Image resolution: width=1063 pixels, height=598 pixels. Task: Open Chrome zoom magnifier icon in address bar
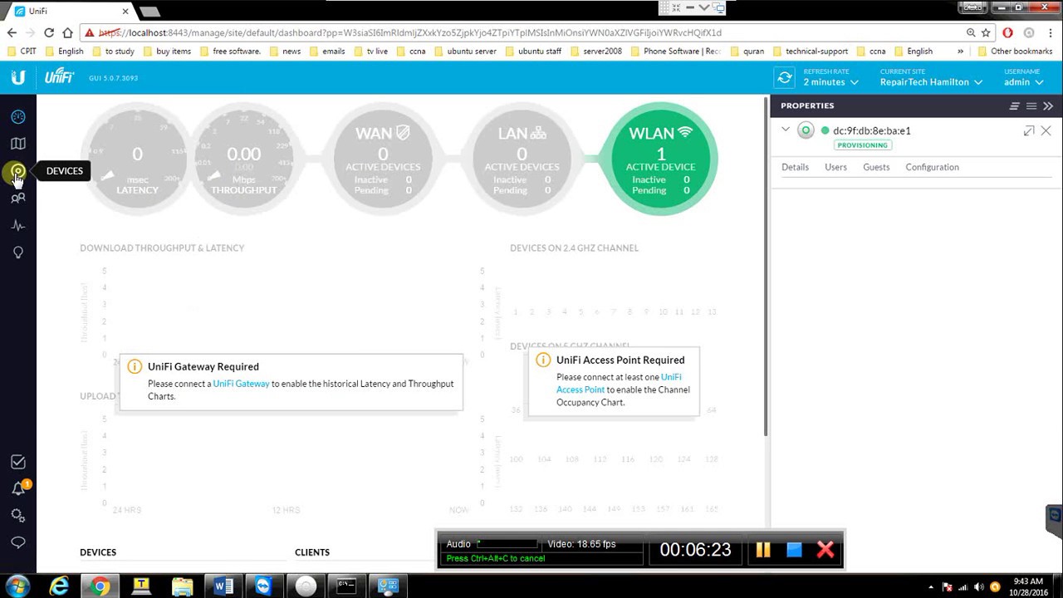tap(970, 32)
